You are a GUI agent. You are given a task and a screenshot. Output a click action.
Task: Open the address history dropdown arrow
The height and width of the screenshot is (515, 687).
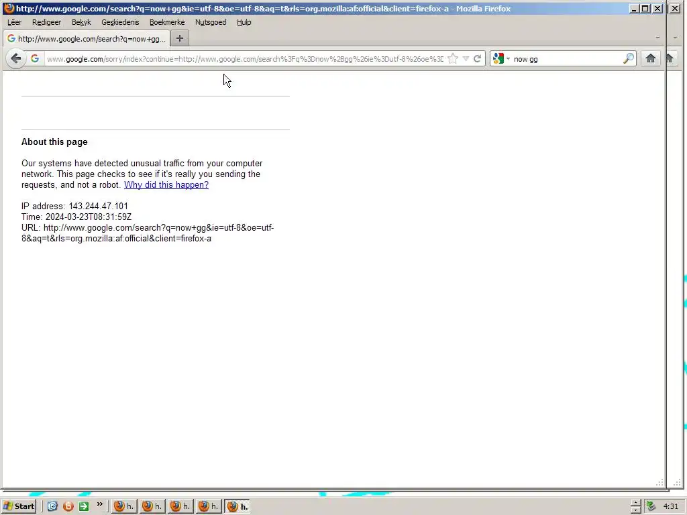pyautogui.click(x=466, y=59)
